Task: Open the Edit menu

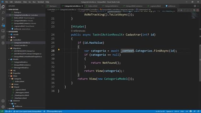Action: point(11,2)
